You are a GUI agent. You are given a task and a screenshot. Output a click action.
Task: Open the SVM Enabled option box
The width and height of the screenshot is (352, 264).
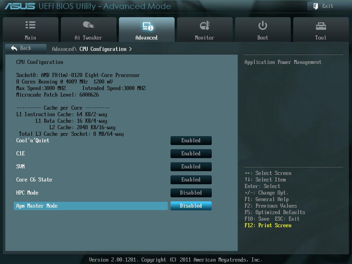coord(191,167)
